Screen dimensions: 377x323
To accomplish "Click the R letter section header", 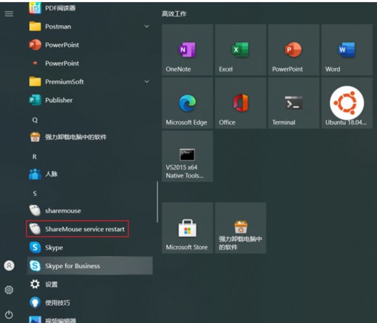I will [34, 157].
